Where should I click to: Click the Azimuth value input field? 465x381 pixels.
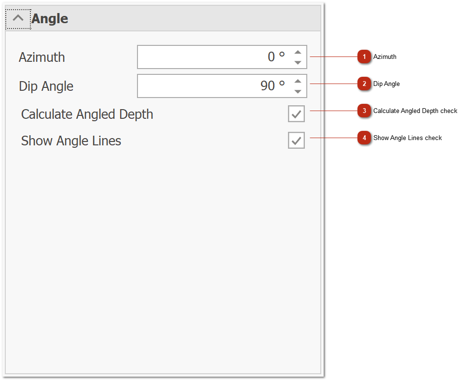[212, 57]
